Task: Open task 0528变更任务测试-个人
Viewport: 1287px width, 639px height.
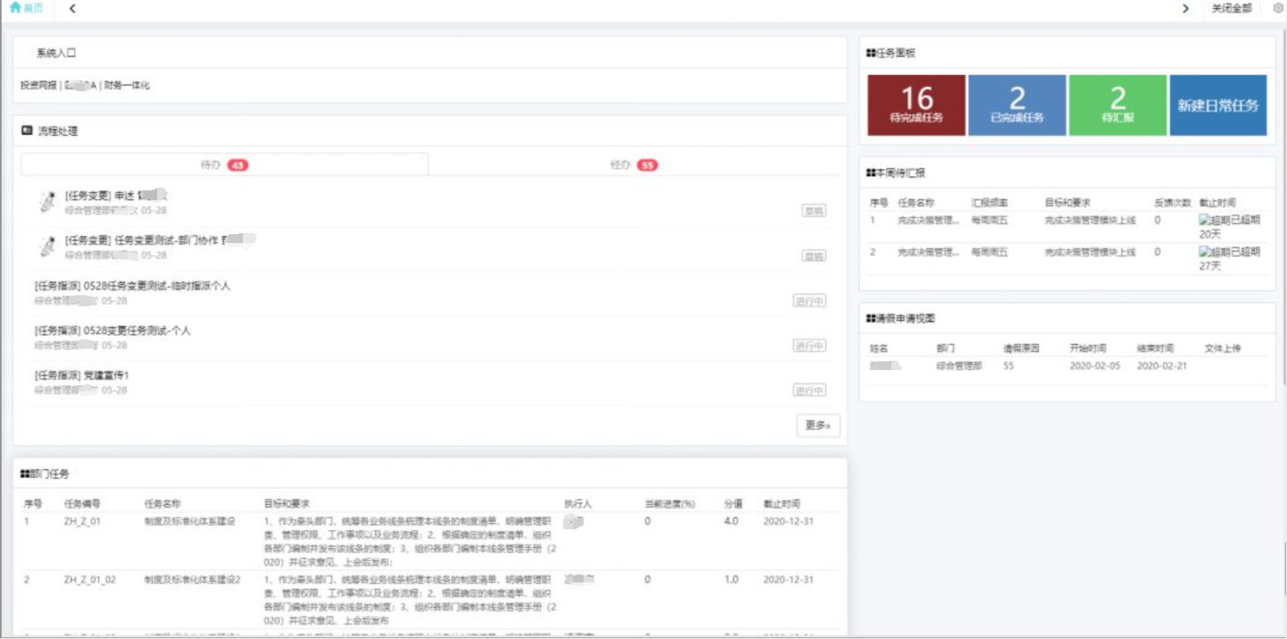Action: 113,331
